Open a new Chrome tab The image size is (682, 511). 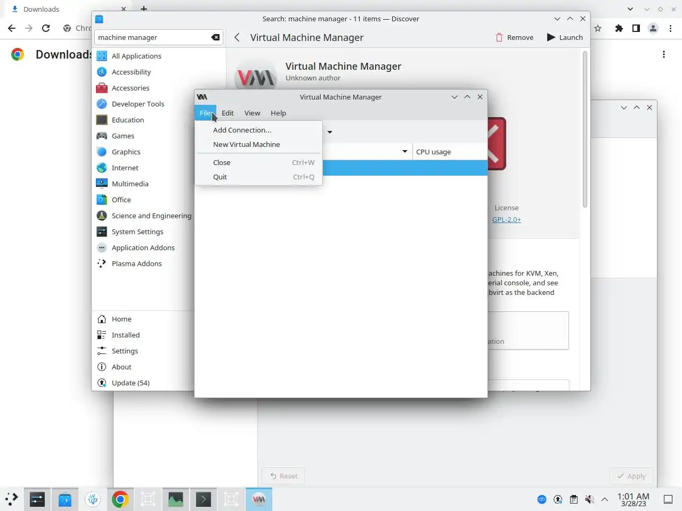144,9
